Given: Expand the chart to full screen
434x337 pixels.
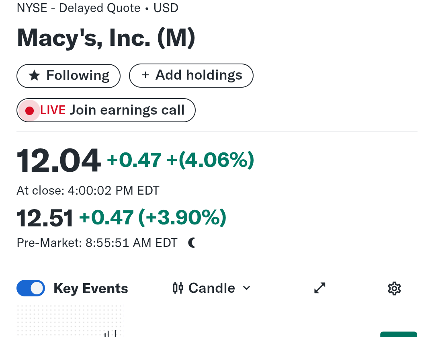Looking at the screenshot, I should pos(319,288).
